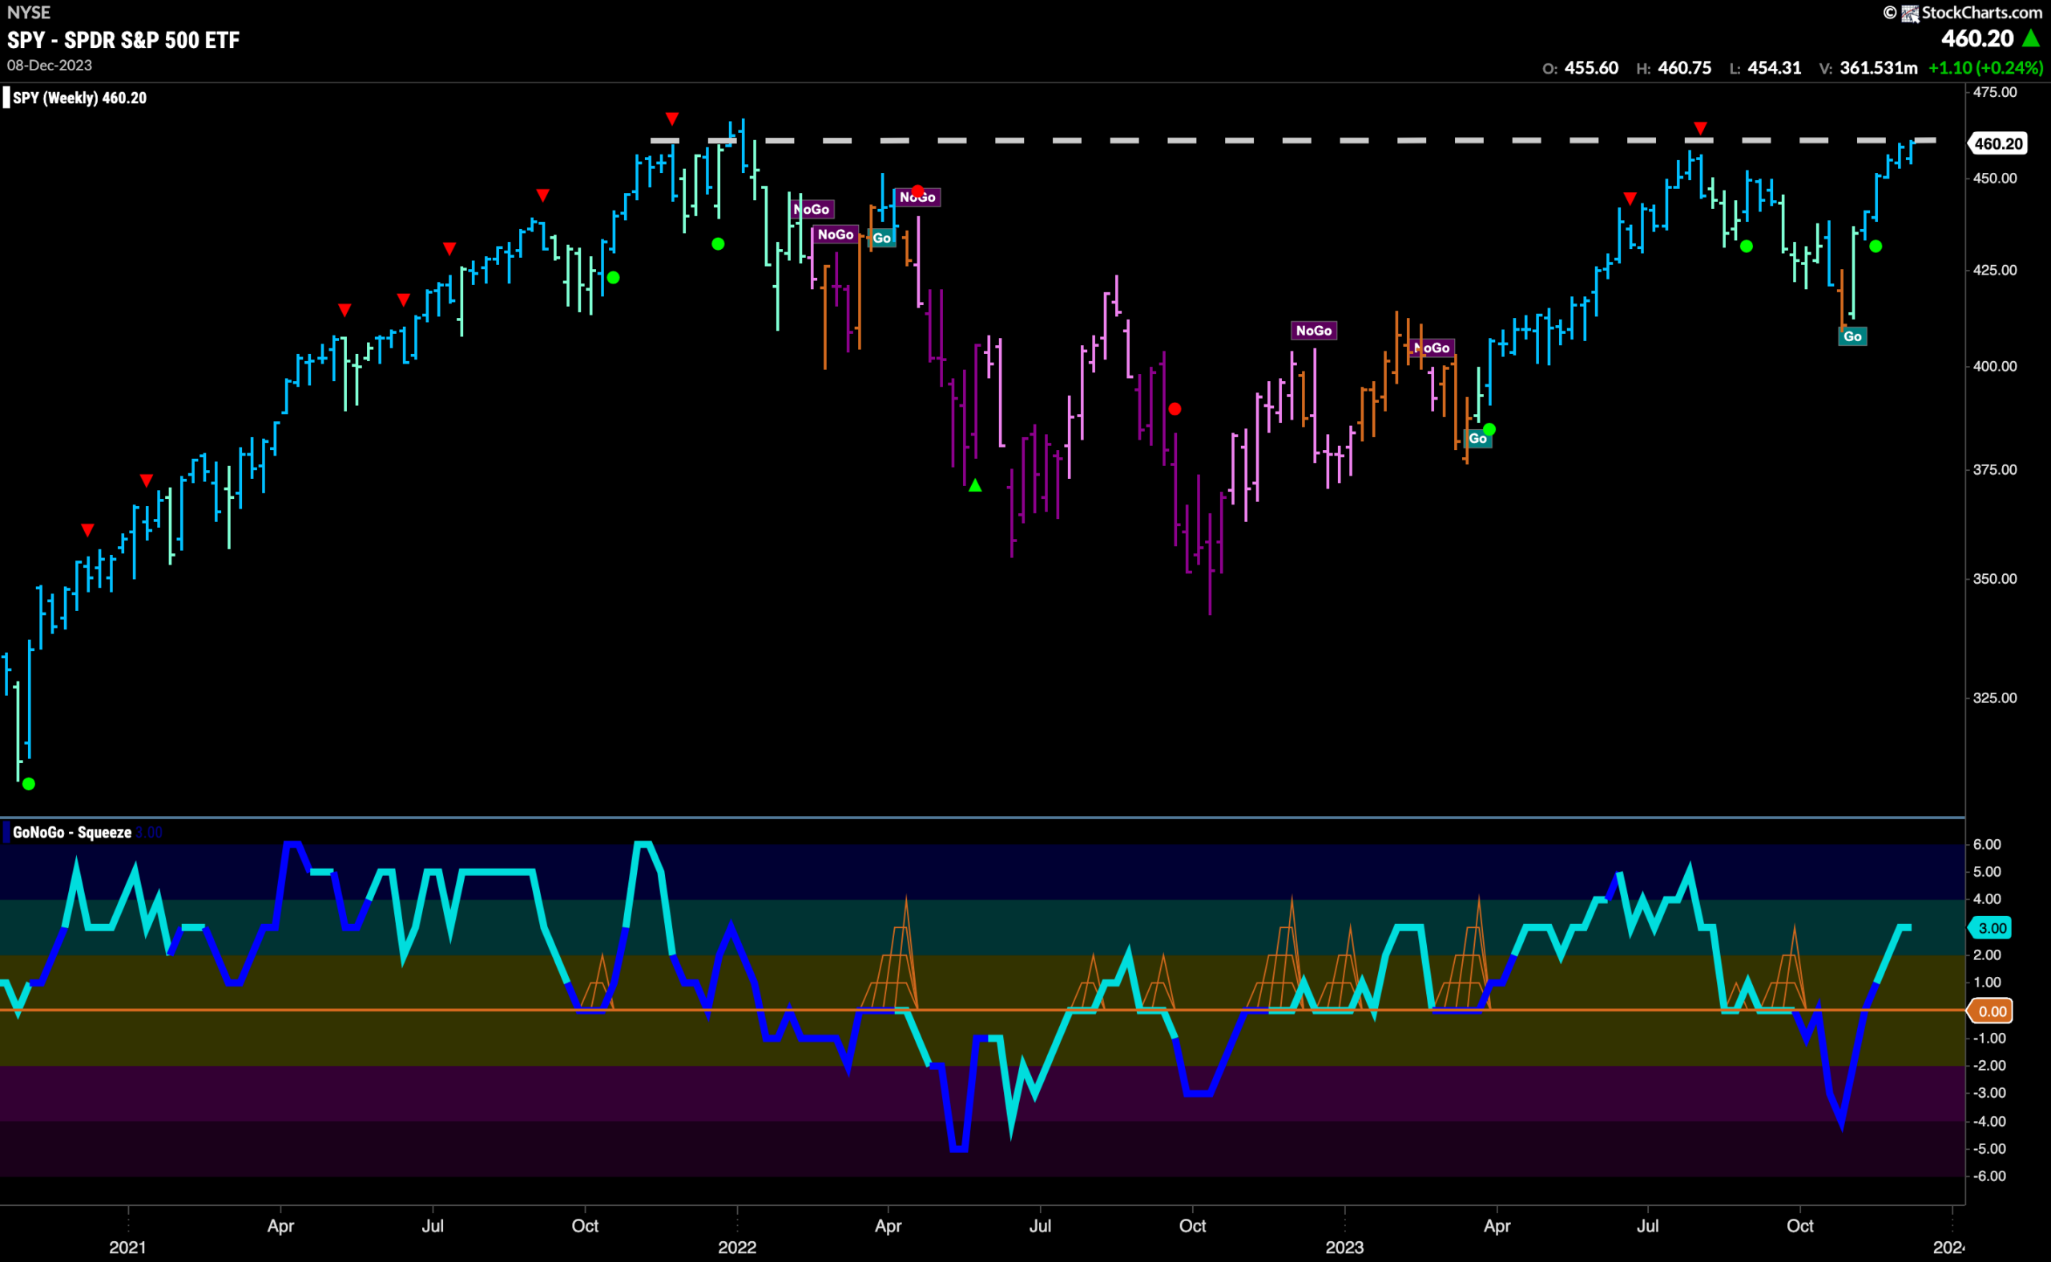Click the GoNoGo - Squeeze panel label
Image resolution: width=2051 pixels, height=1262 pixels.
pos(72,832)
